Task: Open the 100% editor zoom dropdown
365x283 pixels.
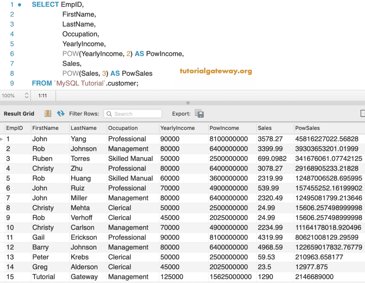Action: tap(26, 96)
